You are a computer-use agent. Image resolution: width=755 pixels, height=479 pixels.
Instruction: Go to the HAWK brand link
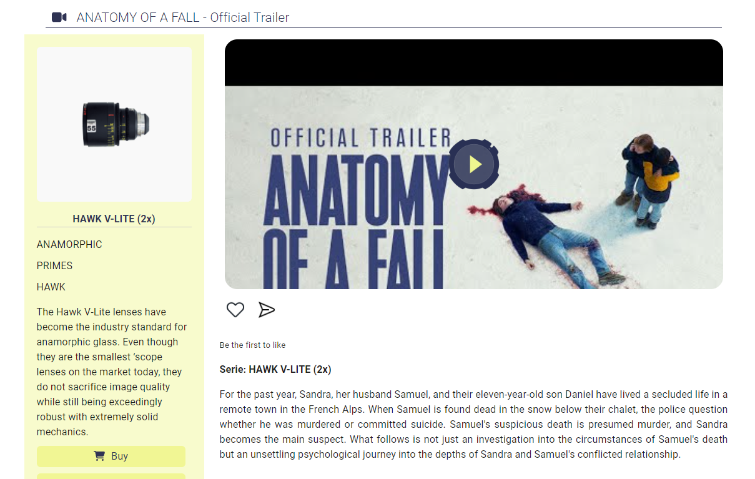coord(51,287)
